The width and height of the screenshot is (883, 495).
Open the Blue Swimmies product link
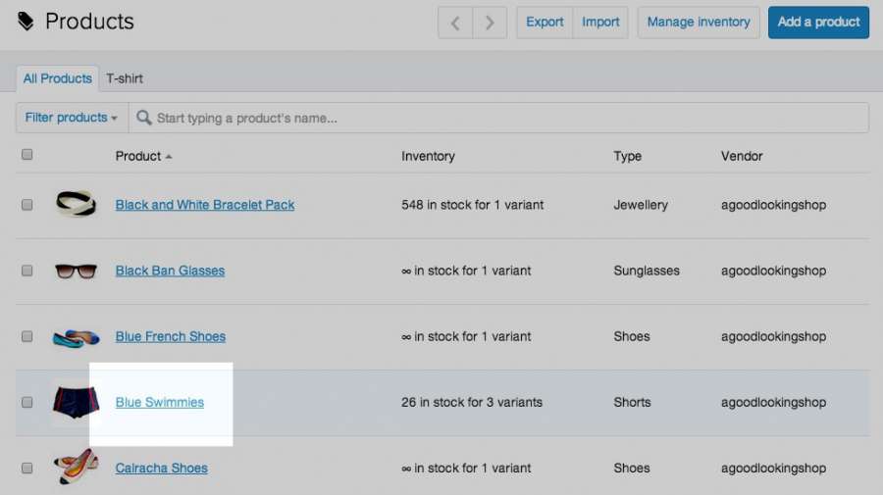pyautogui.click(x=160, y=402)
